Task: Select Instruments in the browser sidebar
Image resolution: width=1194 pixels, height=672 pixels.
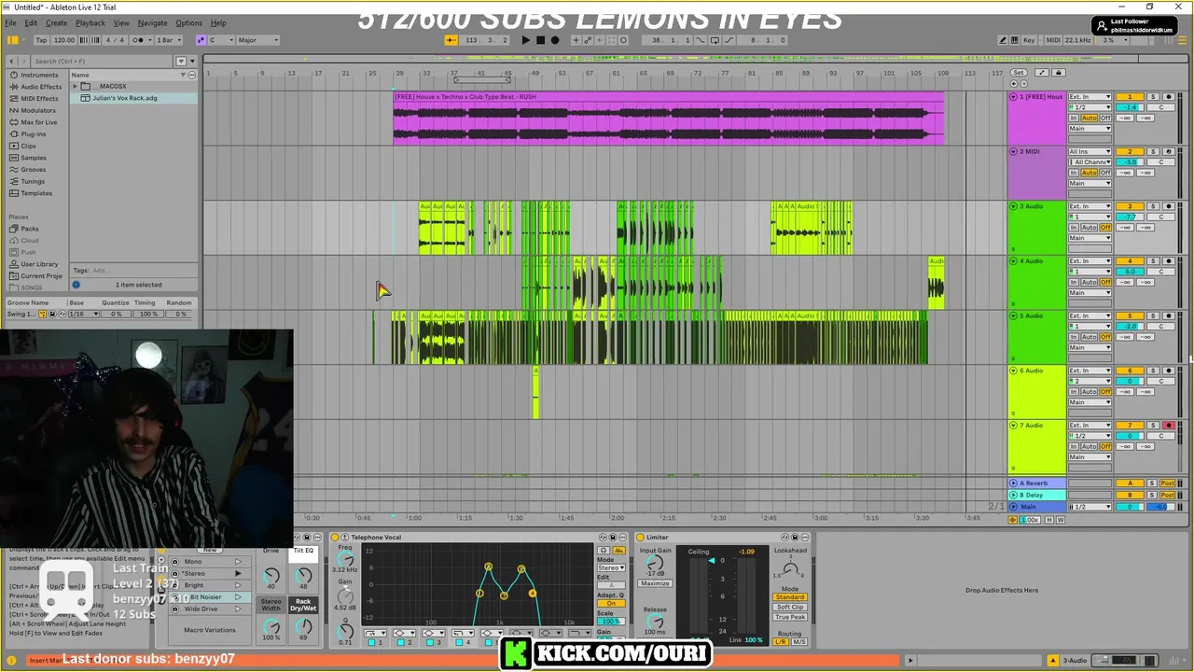Action: pos(38,75)
